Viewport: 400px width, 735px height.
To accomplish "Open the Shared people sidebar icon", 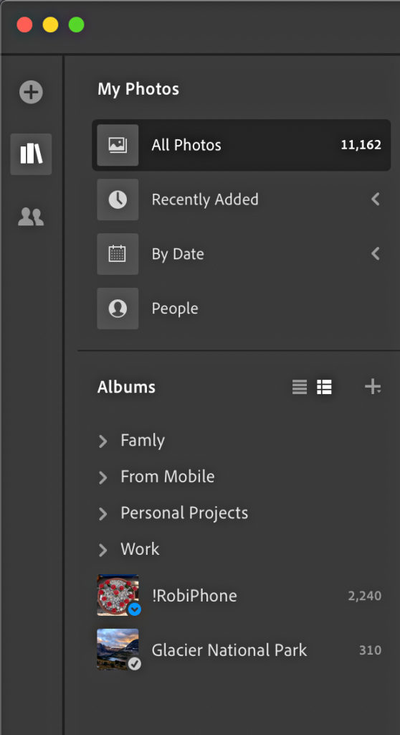I will [x=31, y=217].
